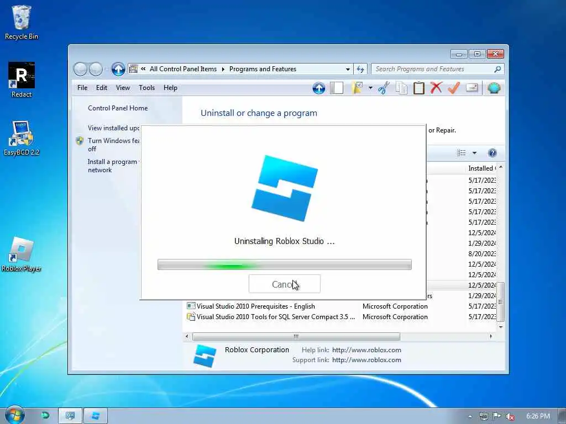Click the Cut scissors icon in the toolbar
The width and height of the screenshot is (566, 424).
pyautogui.click(x=384, y=88)
